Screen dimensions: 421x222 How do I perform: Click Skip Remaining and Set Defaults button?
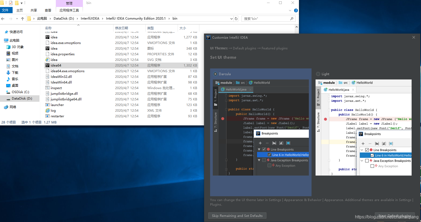[237, 216]
